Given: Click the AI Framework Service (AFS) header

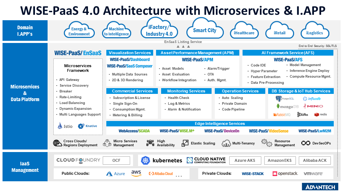Looking at the screenshot, I should (x=288, y=53).
